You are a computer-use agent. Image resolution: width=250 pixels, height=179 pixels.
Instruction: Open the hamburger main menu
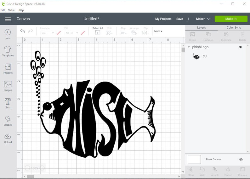click(x=8, y=19)
